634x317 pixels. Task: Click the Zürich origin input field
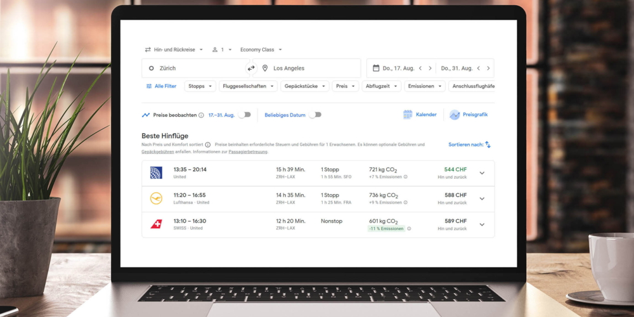[193, 68]
